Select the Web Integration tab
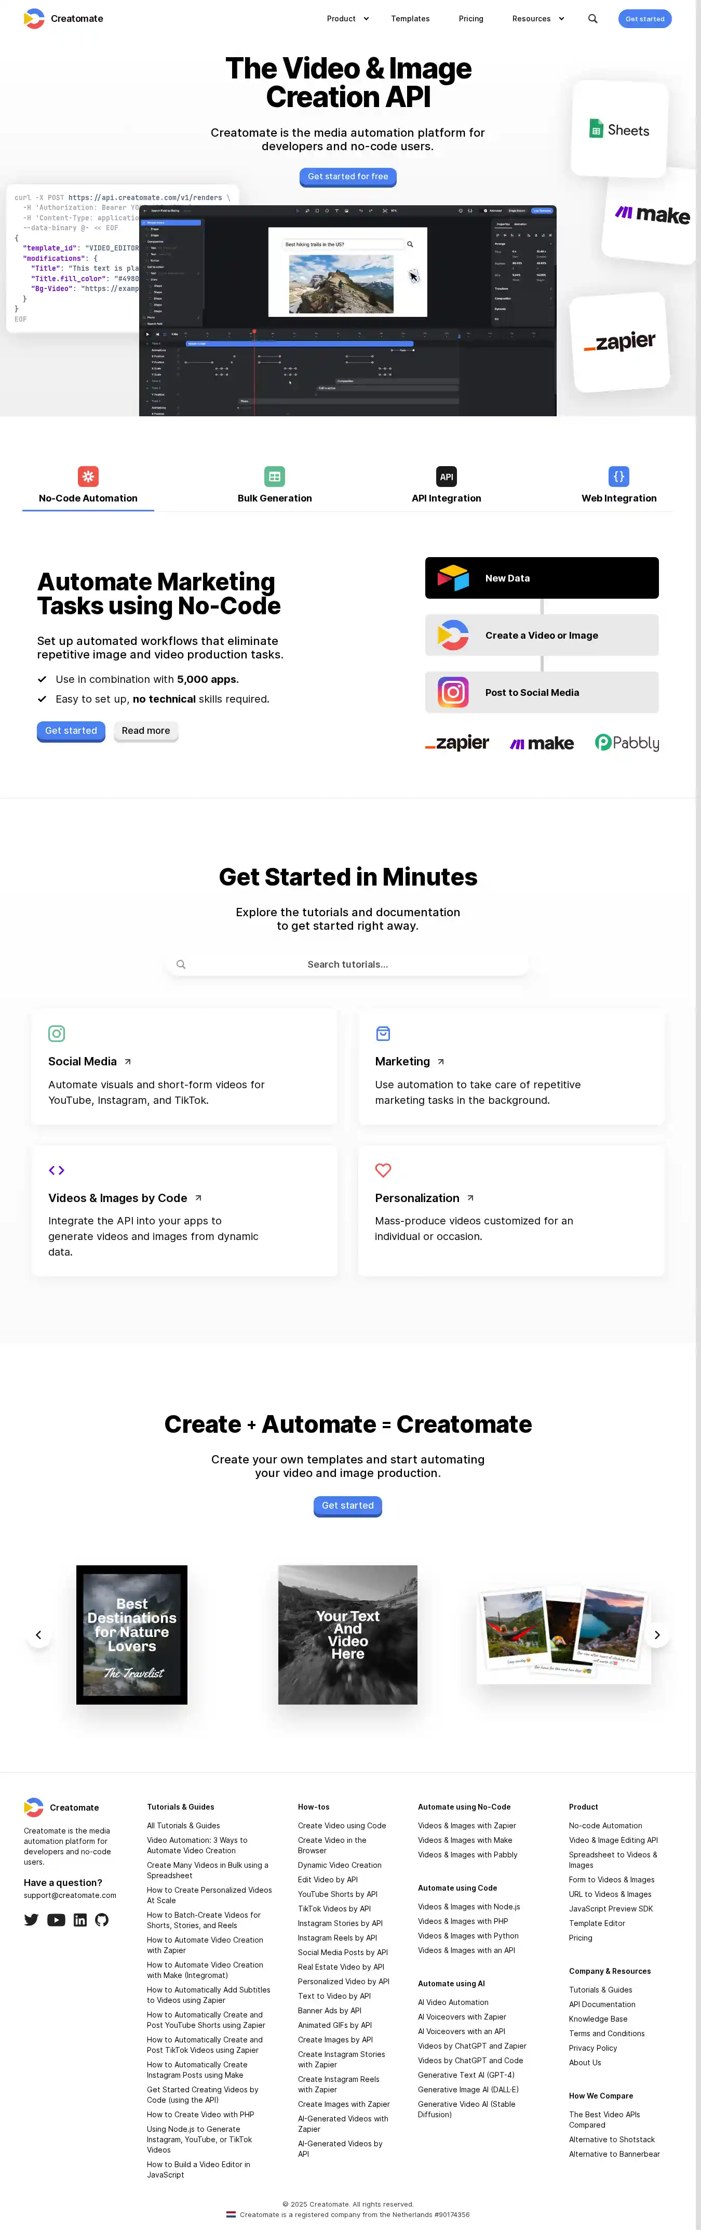Screen dimensions: 701x2230 tap(619, 485)
